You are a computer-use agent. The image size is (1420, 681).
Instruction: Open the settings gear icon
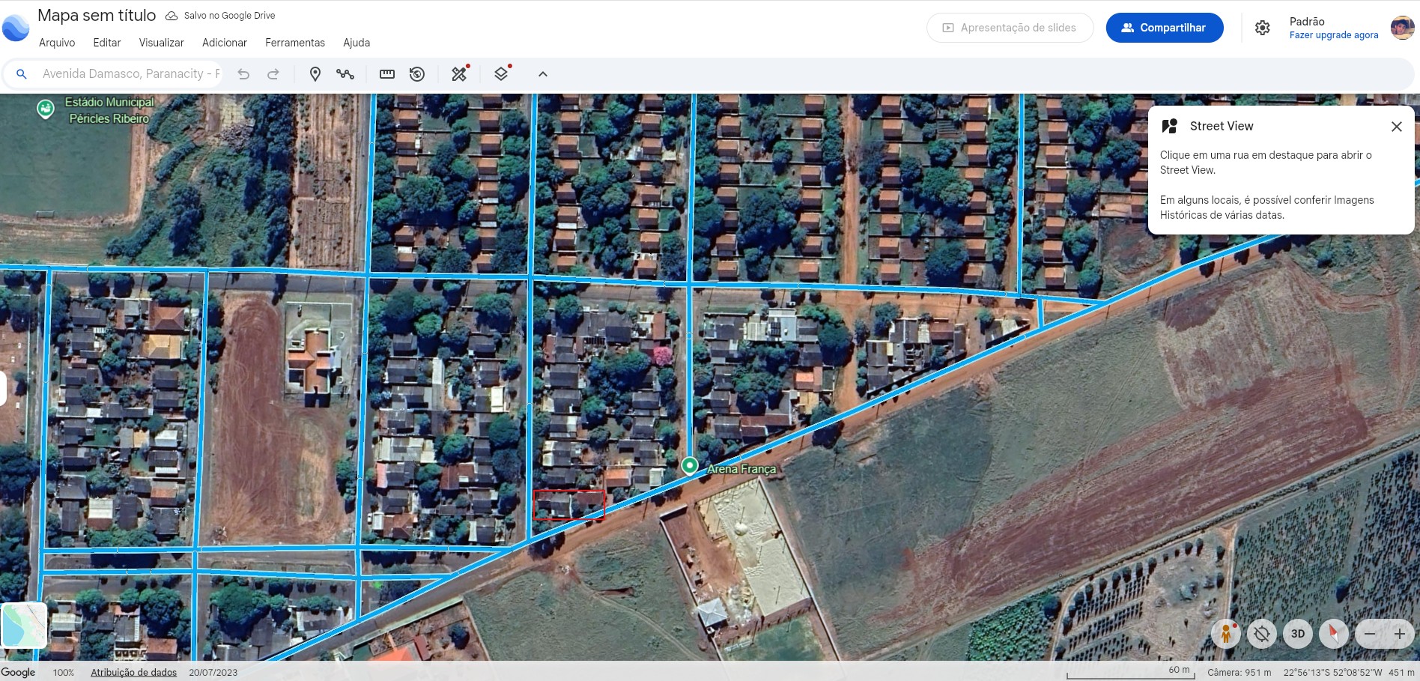(1262, 28)
